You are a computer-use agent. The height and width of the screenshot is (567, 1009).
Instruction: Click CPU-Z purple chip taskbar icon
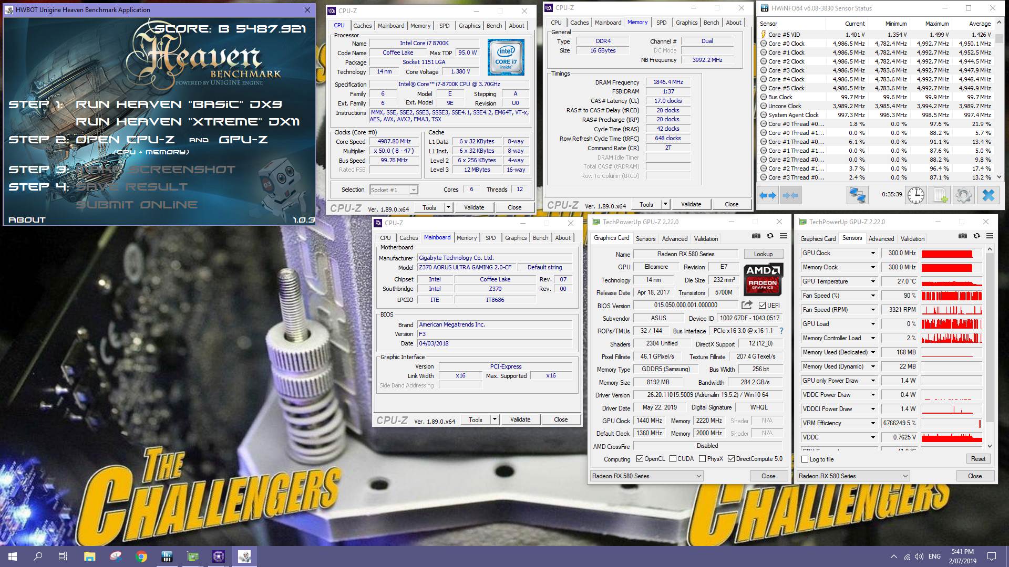219,556
